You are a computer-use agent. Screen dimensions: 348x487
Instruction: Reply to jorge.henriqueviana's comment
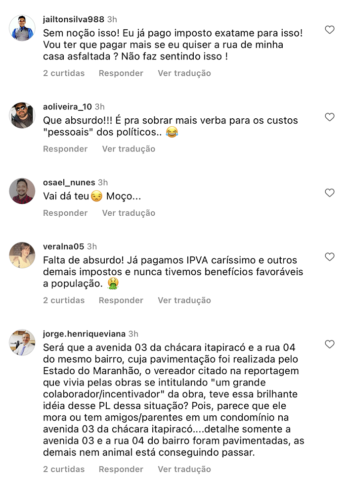[x=121, y=469]
